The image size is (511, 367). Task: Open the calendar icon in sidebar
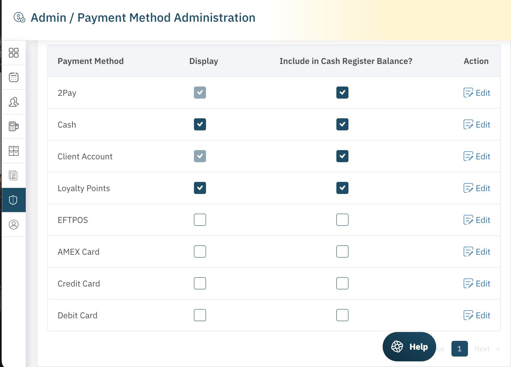(x=14, y=77)
